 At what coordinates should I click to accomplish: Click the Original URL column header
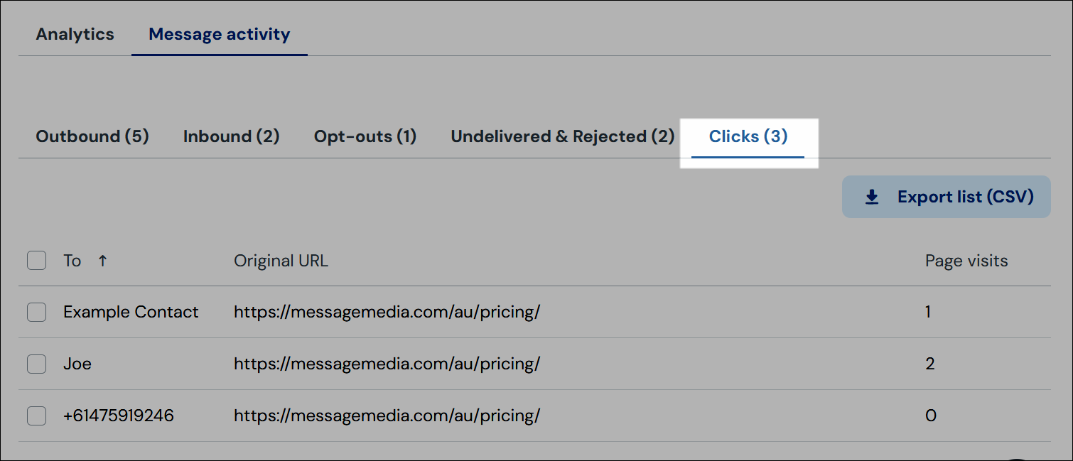tap(281, 261)
